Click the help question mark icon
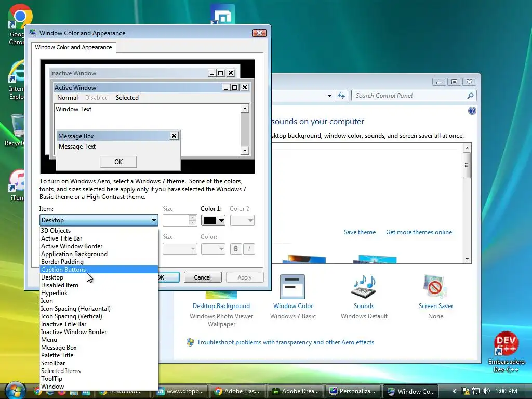This screenshot has width=532, height=399. pyautogui.click(x=472, y=111)
